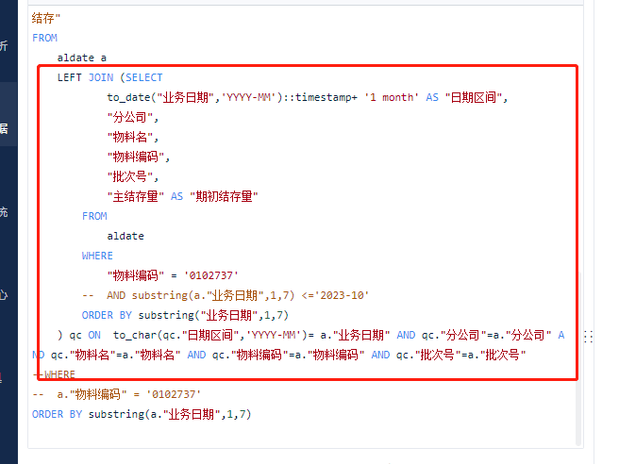This screenshot has width=619, height=464.
Task: Click the drag handle dots beside the editor
Action: coord(588,336)
